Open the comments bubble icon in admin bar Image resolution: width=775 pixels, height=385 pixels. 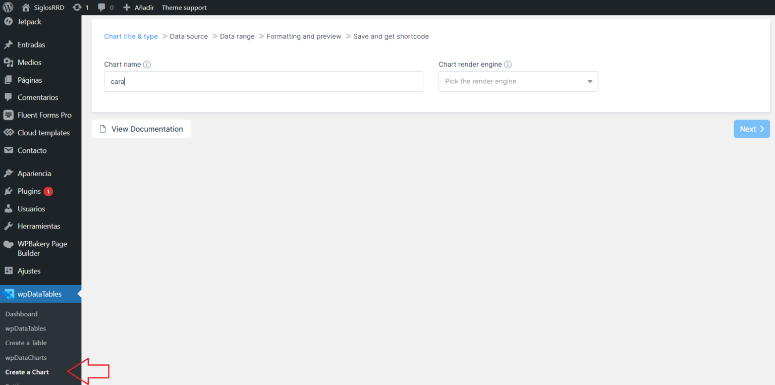[102, 8]
